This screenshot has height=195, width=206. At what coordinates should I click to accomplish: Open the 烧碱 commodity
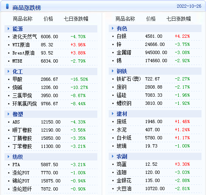click(17, 87)
